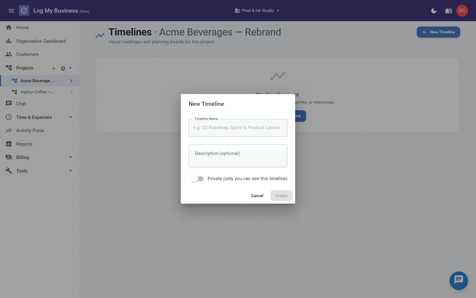Open Organization Dashboard menu item
This screenshot has height=298, width=476.
pos(40,41)
